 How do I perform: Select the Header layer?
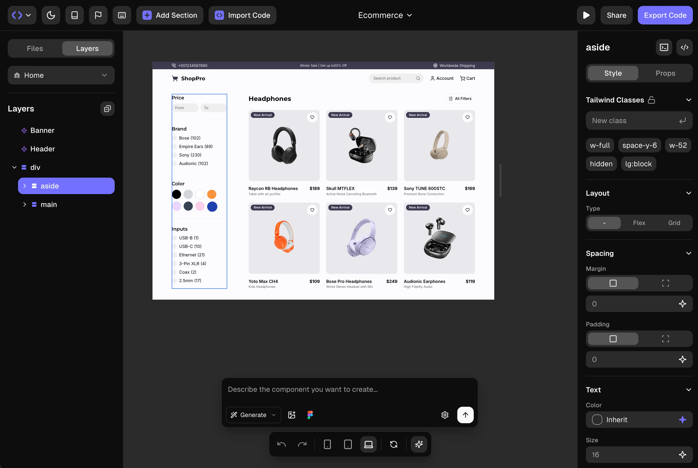point(43,149)
